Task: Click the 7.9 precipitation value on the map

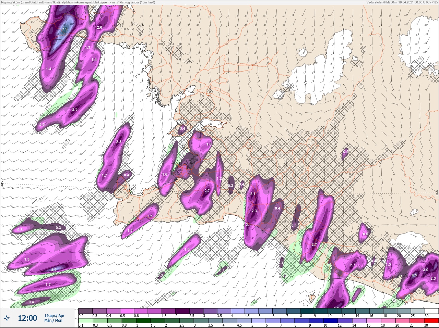Action: coord(64,29)
